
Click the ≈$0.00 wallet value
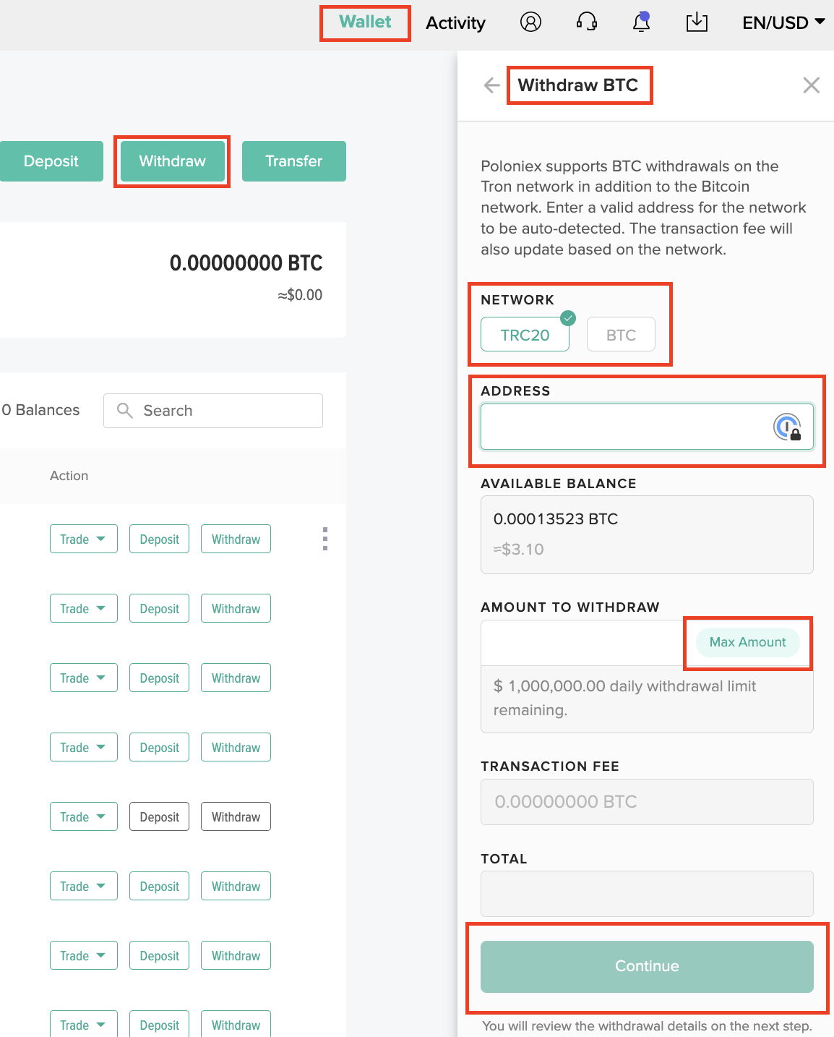click(300, 294)
